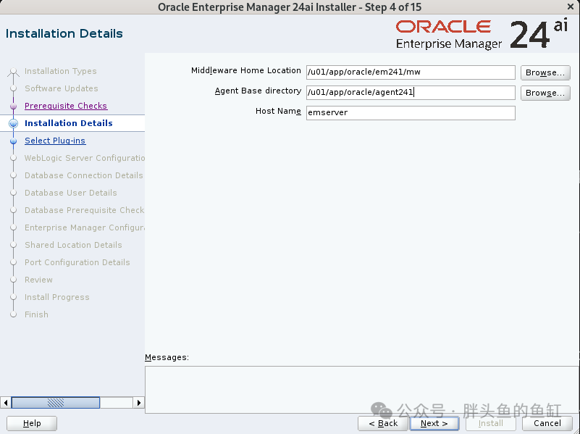
Task: Go Back to the previous step
Action: tap(383, 423)
